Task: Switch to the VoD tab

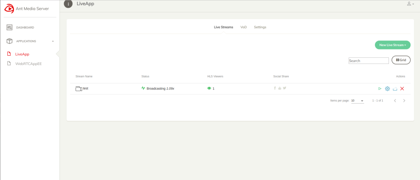Action: coord(244,27)
